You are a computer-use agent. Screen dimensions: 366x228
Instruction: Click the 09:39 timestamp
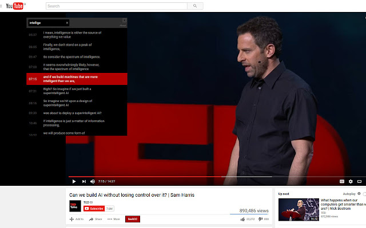point(33,113)
